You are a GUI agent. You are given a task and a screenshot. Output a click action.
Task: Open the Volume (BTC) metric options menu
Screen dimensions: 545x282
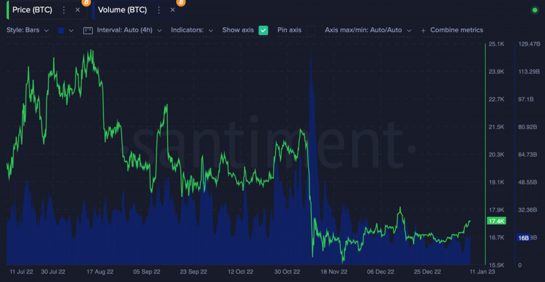[159, 10]
